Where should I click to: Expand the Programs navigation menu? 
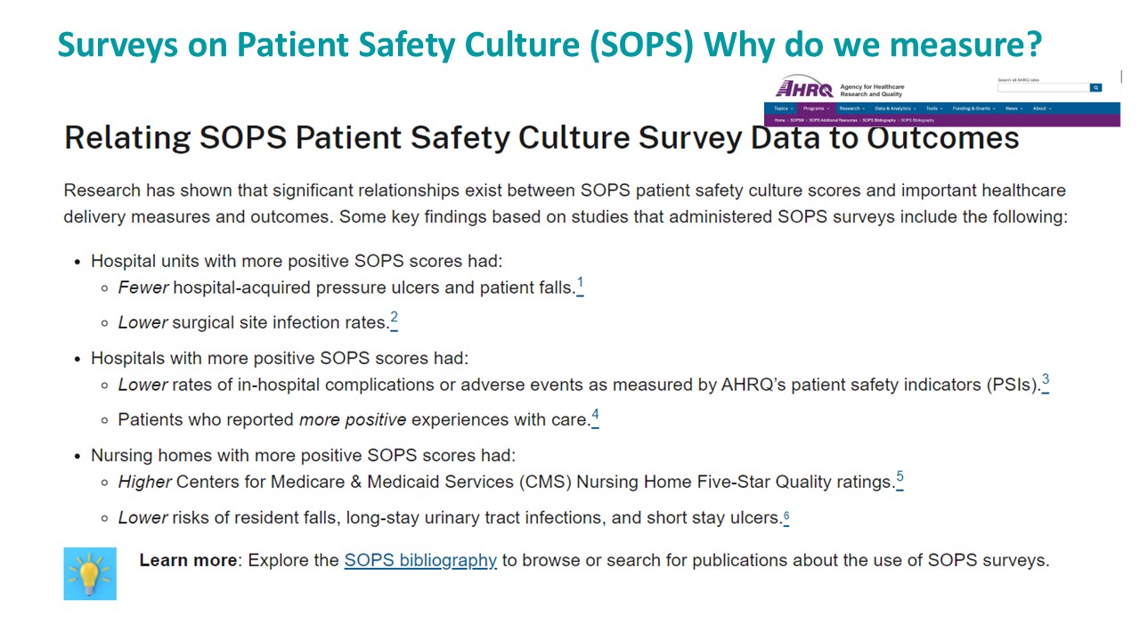pos(816,109)
